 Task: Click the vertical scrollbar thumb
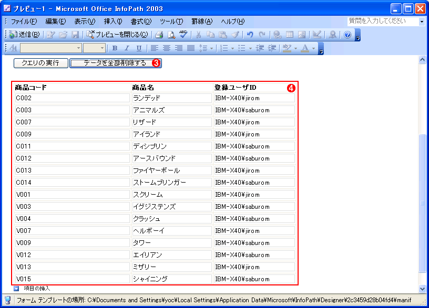pyautogui.click(x=423, y=203)
